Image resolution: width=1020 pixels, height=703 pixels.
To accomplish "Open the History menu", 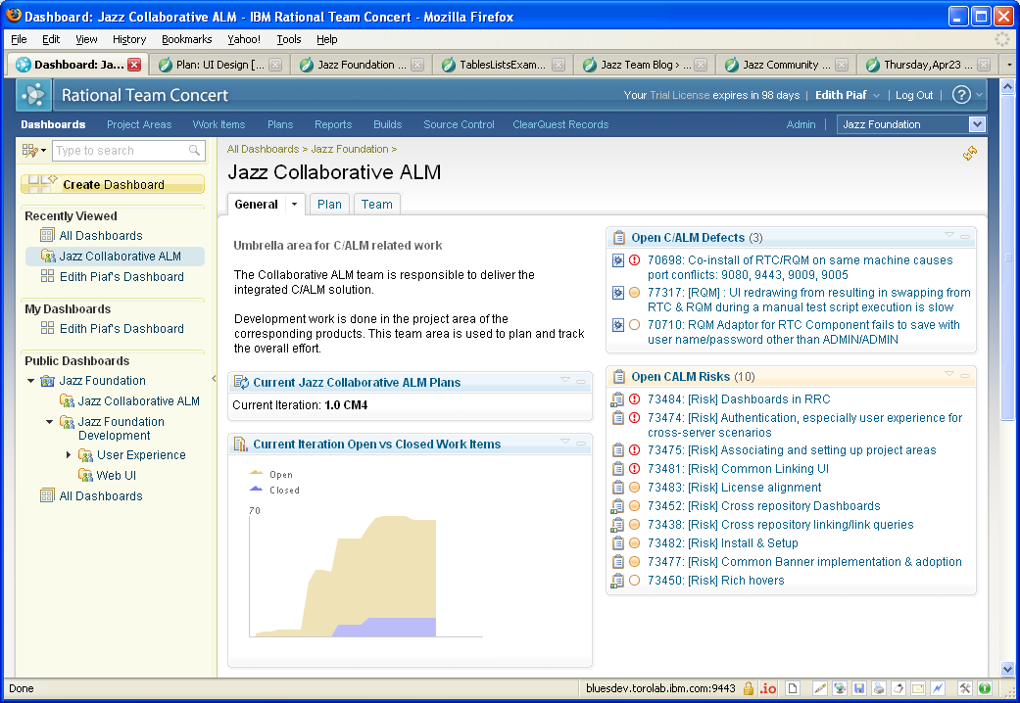I will [128, 39].
